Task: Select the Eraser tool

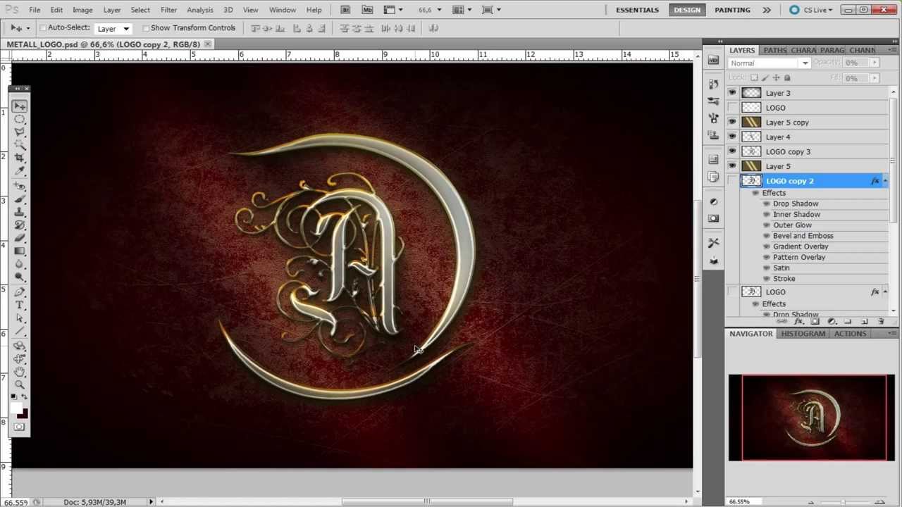Action: pyautogui.click(x=20, y=239)
